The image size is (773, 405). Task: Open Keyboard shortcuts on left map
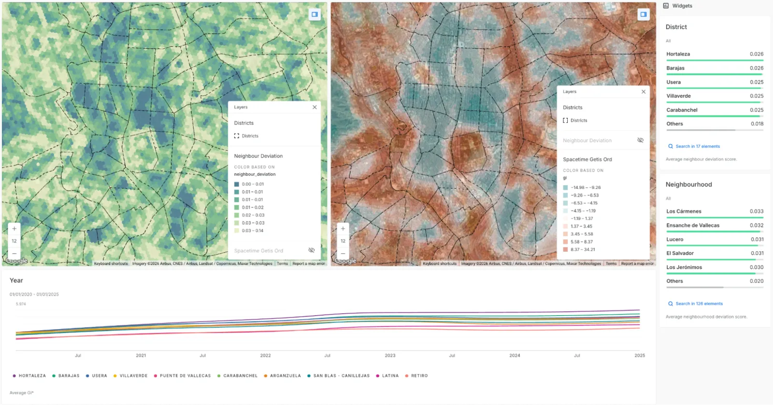(x=111, y=264)
